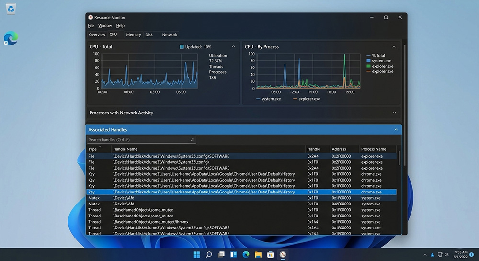Collapse the CPU - Total panel
The height and width of the screenshot is (261, 479).
233,47
